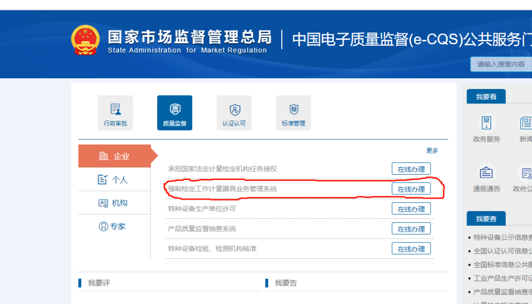Open 在线办理 for 特种设备生产单位许可

(x=411, y=209)
